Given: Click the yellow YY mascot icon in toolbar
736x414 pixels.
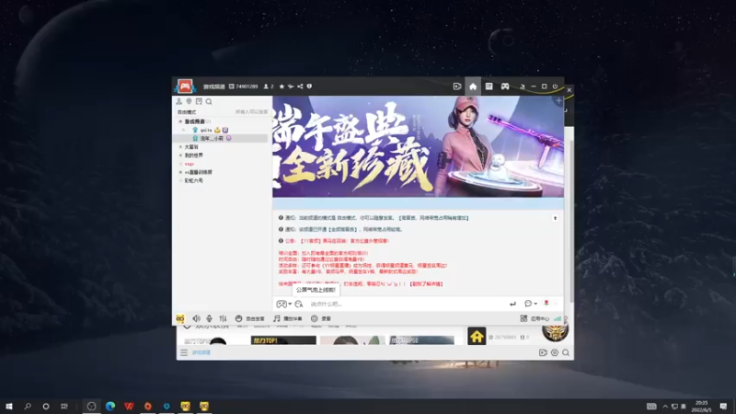Looking at the screenshot, I should coord(180,318).
